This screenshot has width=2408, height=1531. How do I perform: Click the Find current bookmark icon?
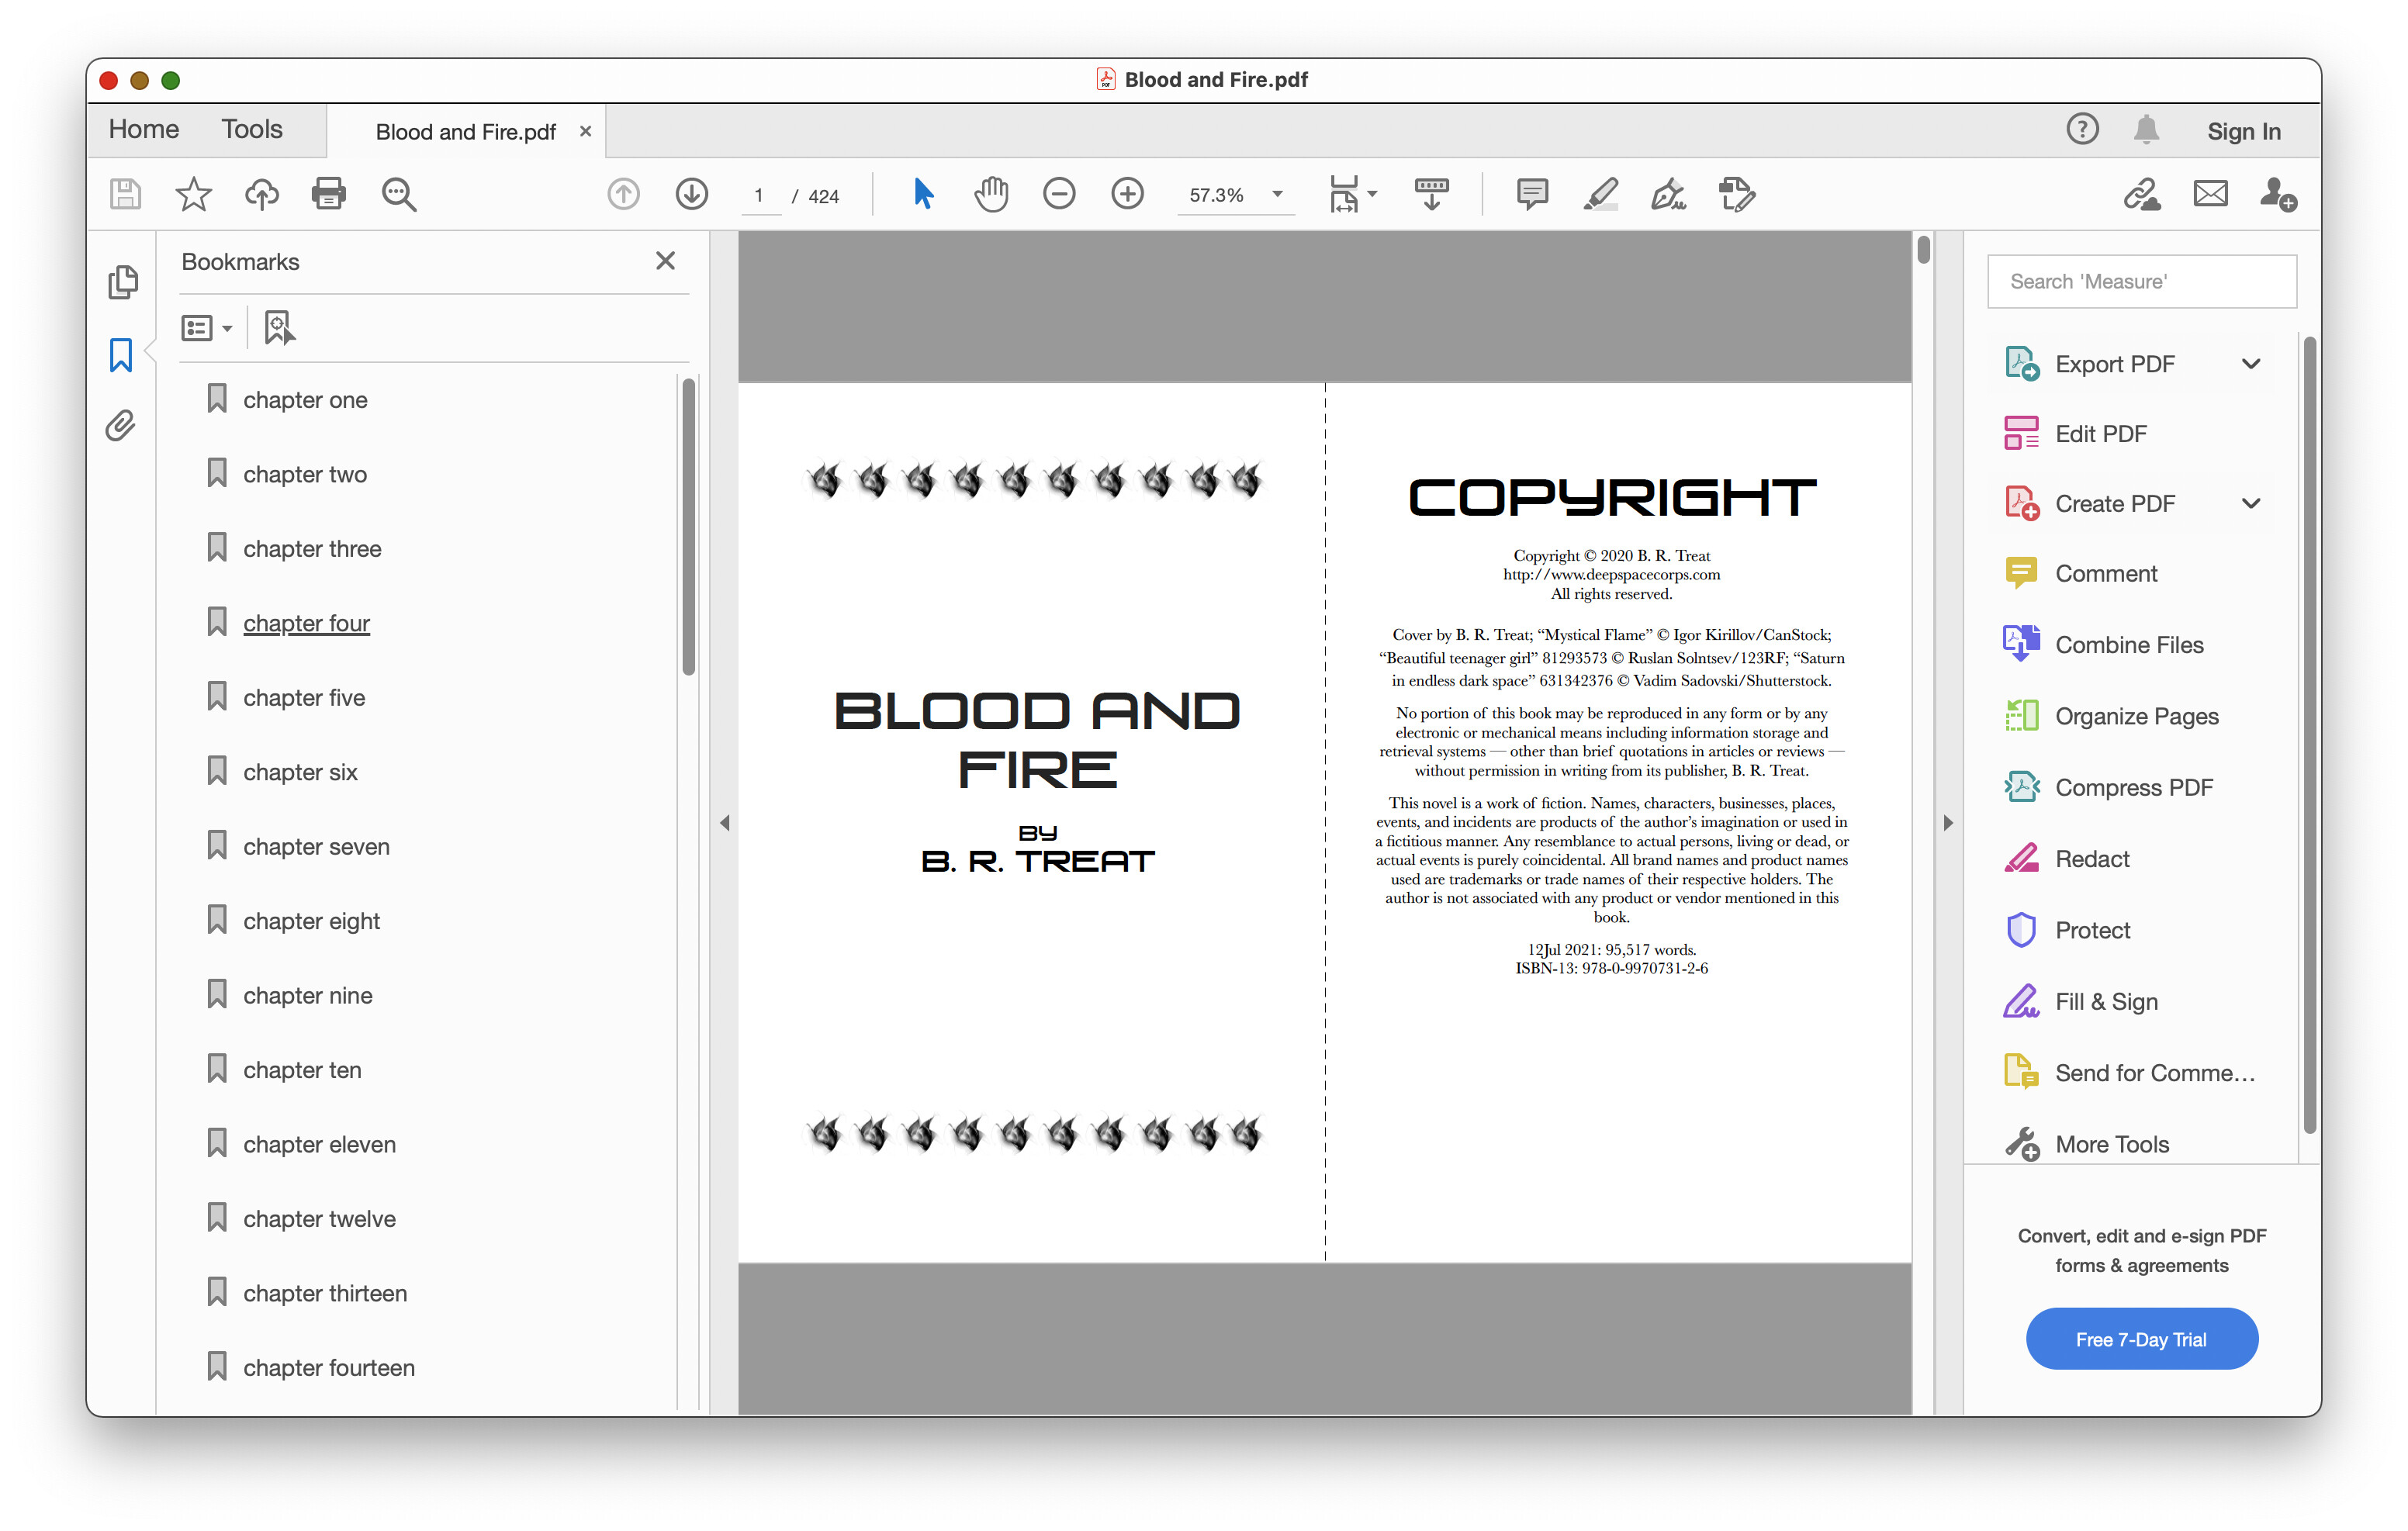(x=279, y=328)
